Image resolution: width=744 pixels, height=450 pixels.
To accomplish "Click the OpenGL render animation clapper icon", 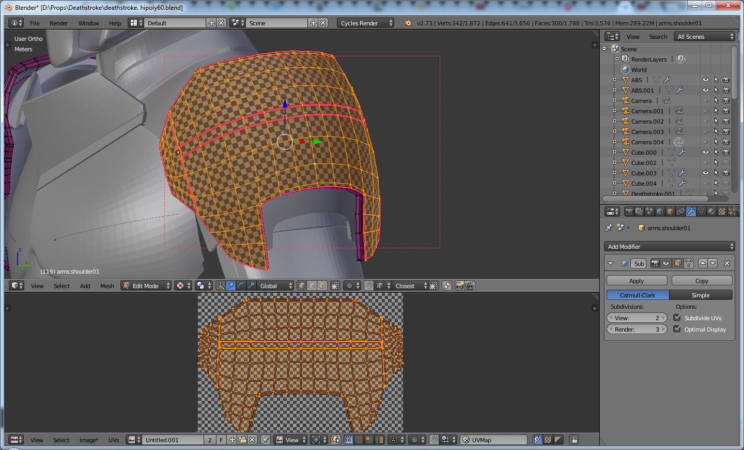I will [x=470, y=286].
